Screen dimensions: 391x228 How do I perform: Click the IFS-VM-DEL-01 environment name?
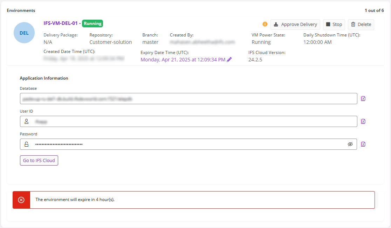pos(61,23)
